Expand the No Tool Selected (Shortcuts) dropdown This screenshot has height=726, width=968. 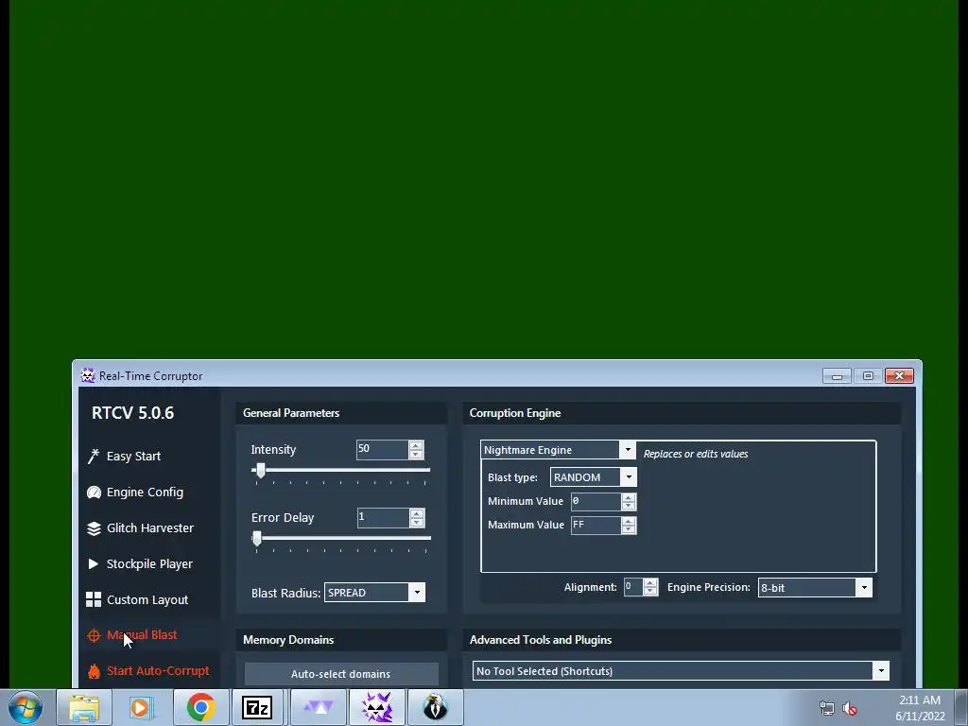click(881, 670)
